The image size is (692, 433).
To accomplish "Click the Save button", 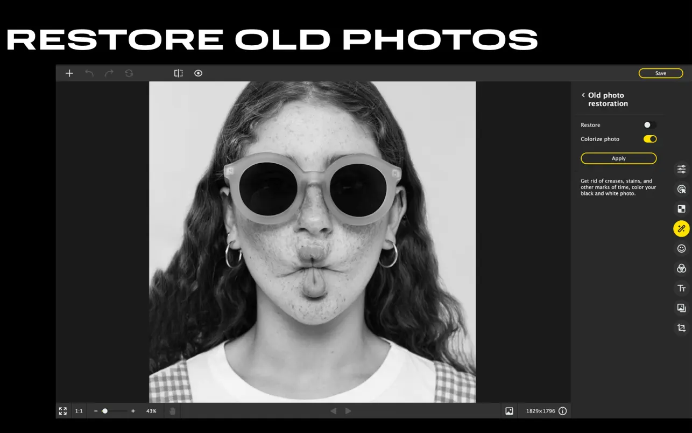I will (x=660, y=73).
